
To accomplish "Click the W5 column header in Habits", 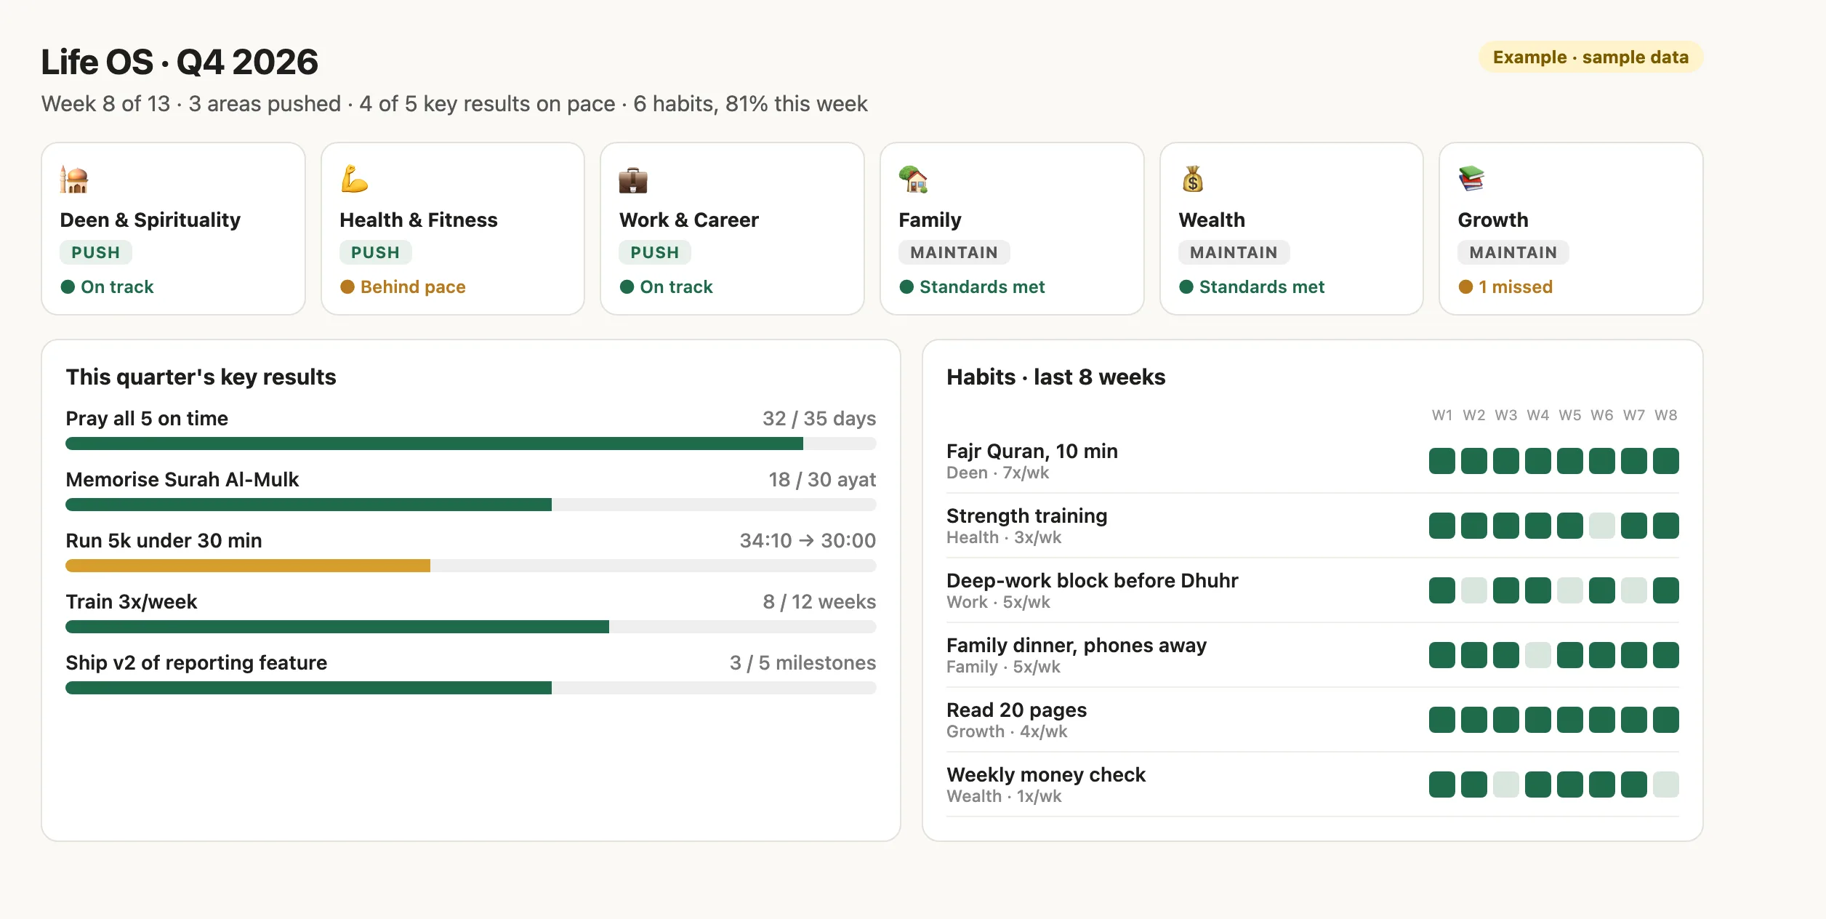I will point(1570,415).
